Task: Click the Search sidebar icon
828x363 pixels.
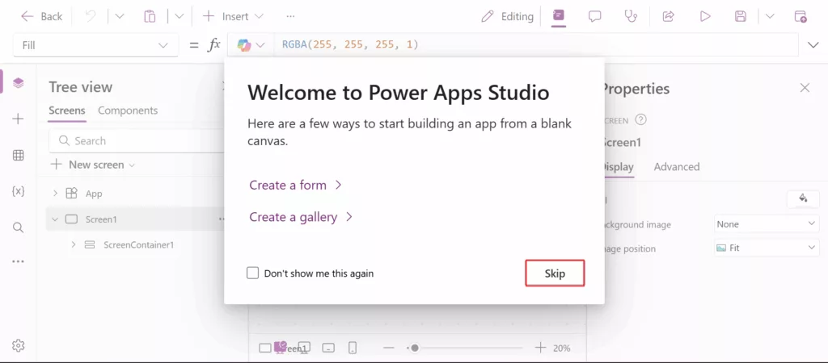Action: (18, 227)
